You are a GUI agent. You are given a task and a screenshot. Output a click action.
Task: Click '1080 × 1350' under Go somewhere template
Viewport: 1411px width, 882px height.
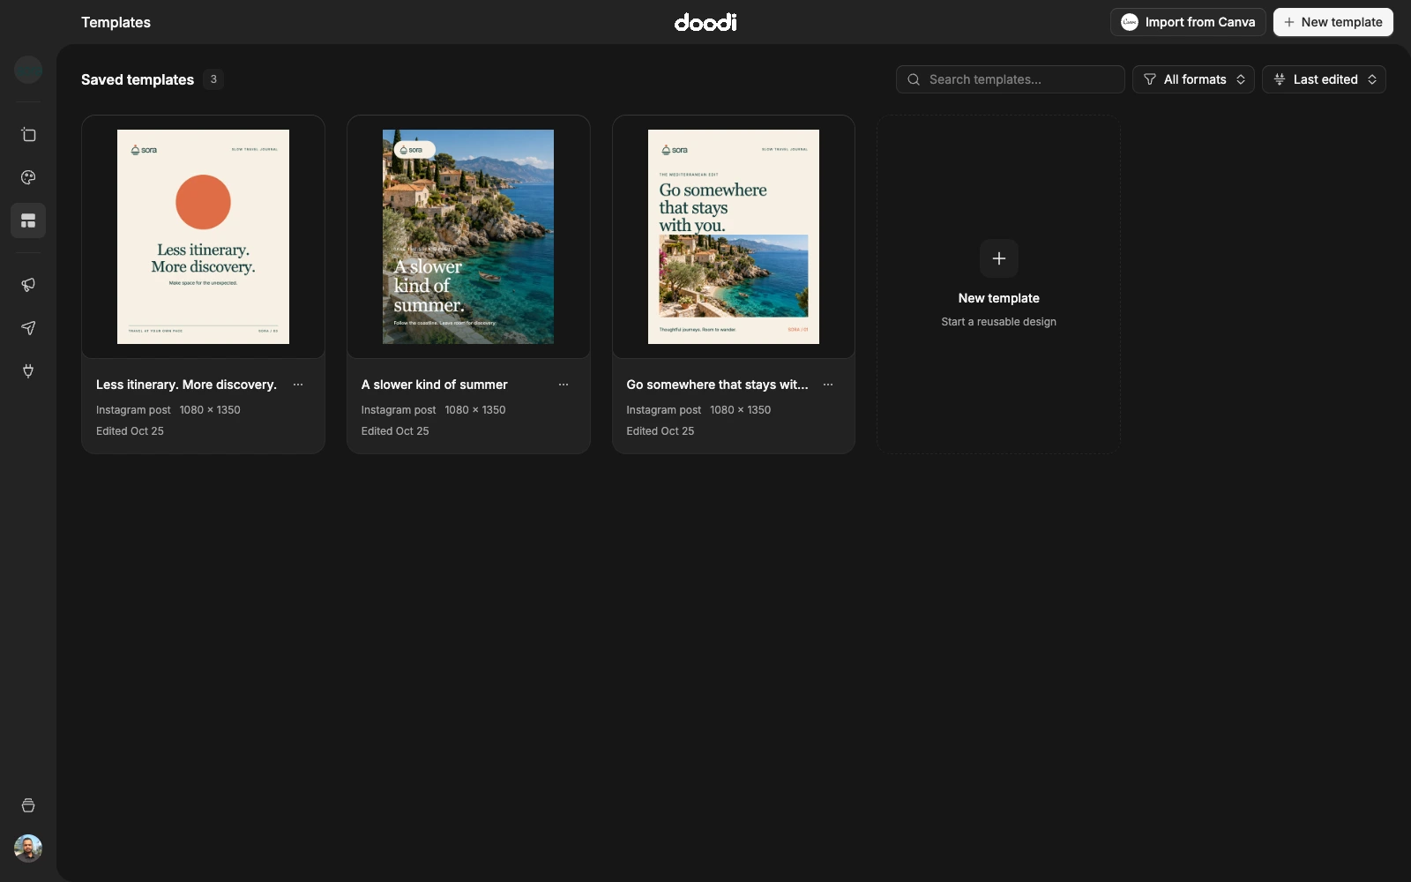[741, 410]
